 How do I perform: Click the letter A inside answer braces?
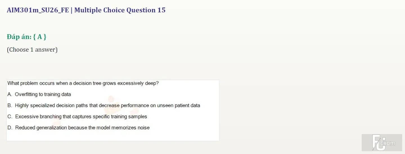[x=39, y=37]
